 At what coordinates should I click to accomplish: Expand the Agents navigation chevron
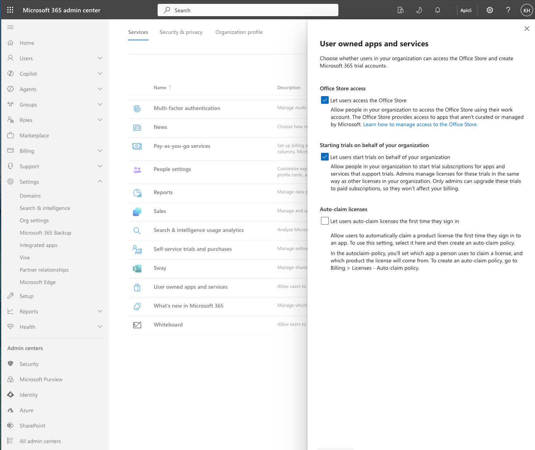click(100, 89)
